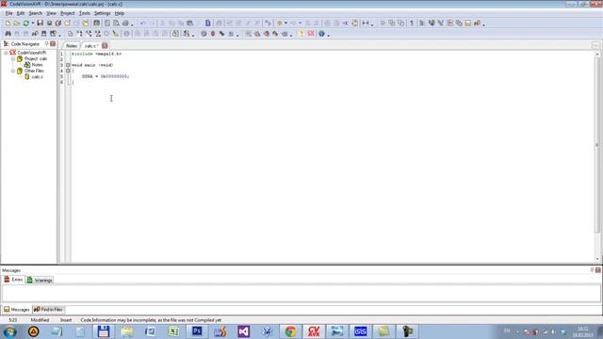Viewport: 603px width, 339px height.
Task: Open the Find in Files bottom tab
Action: click(x=48, y=310)
